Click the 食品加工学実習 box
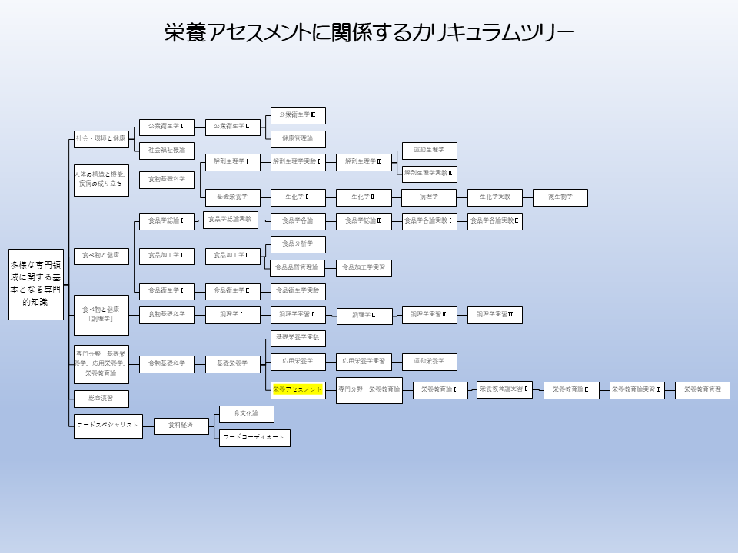The height and width of the screenshot is (553, 738). pos(364,268)
